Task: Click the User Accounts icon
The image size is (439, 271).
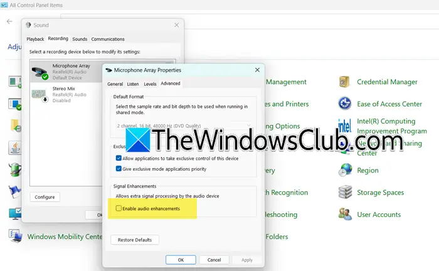Action: (345, 214)
